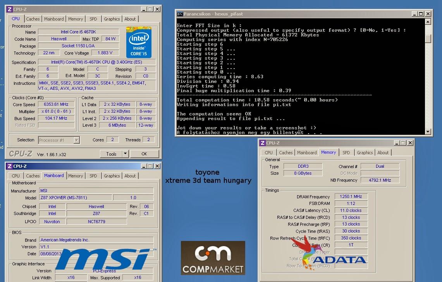
Task: Click the motherboard model Z87 XPOWER (MS-7811)
Action: tap(75, 198)
